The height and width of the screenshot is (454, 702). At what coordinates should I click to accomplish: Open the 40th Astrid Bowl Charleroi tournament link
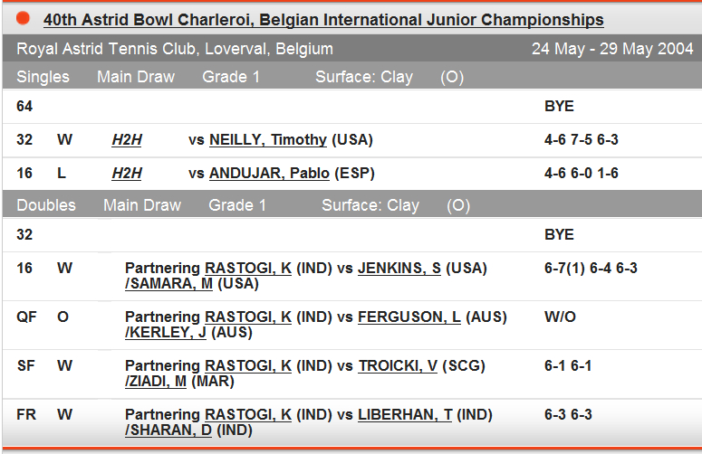click(323, 19)
